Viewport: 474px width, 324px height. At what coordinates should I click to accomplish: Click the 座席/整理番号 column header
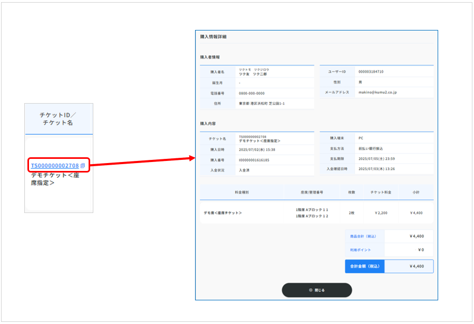[312, 193]
